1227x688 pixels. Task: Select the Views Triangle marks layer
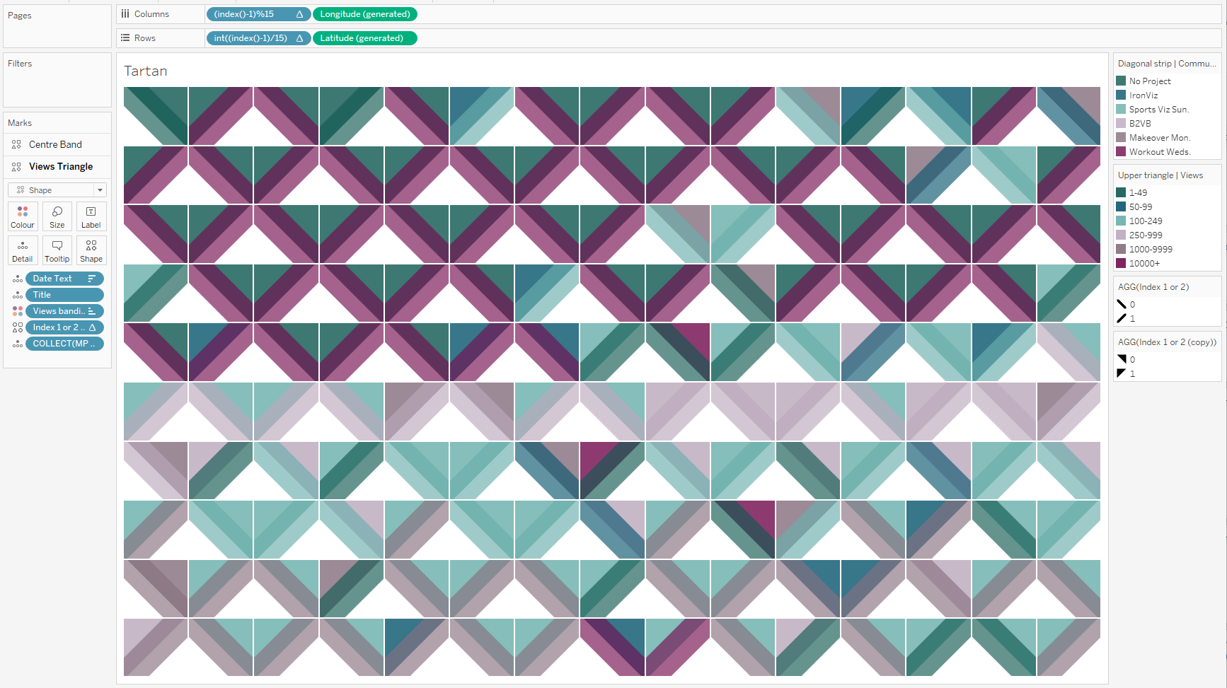coord(57,167)
